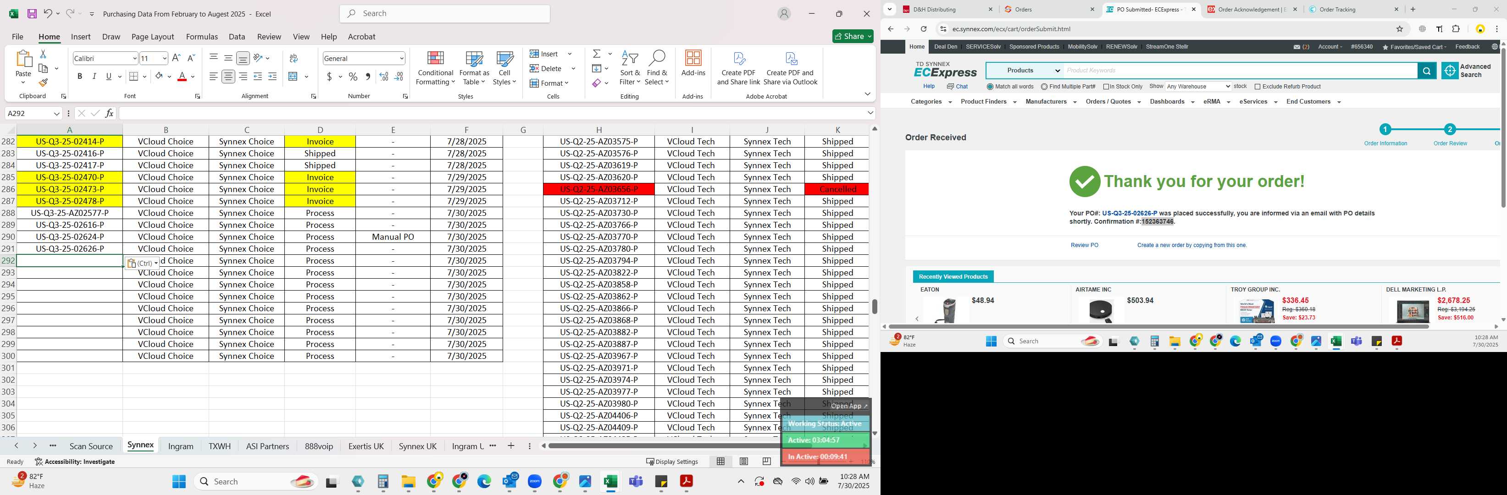Select cell A292 in the worksheet
1507x495 pixels.
pyautogui.click(x=70, y=261)
